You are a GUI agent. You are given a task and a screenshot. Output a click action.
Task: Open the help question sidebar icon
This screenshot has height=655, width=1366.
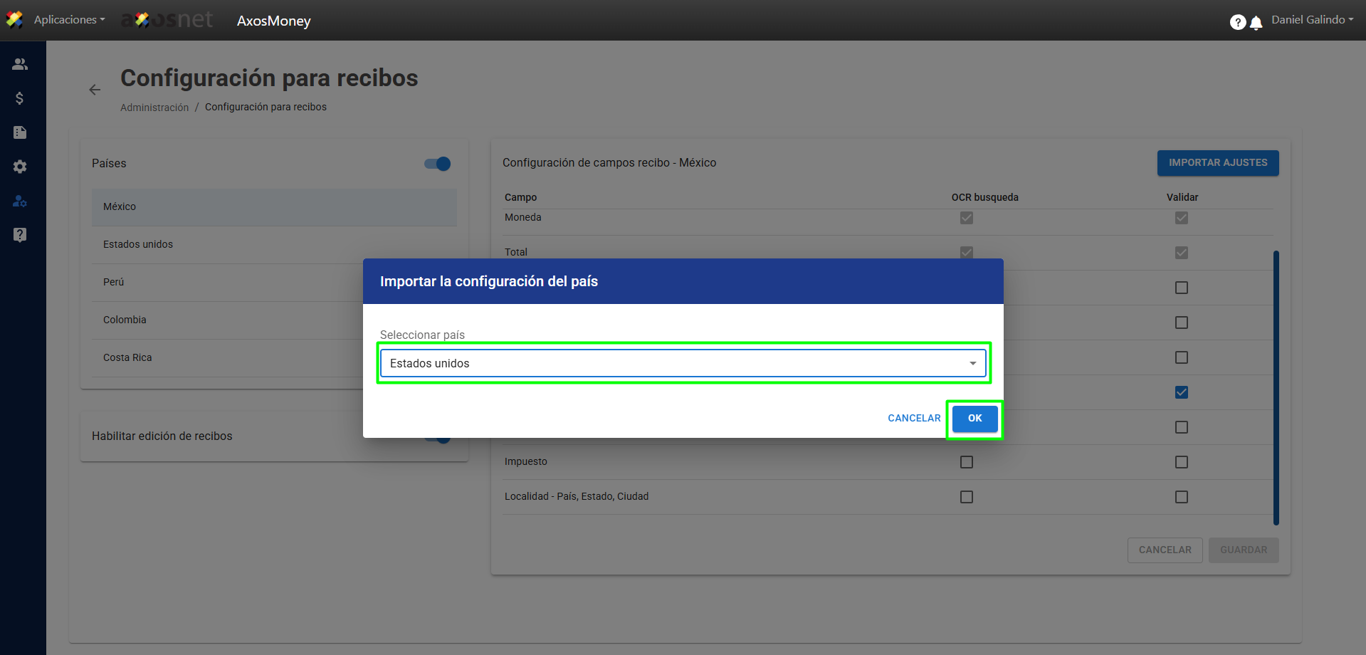tap(20, 235)
